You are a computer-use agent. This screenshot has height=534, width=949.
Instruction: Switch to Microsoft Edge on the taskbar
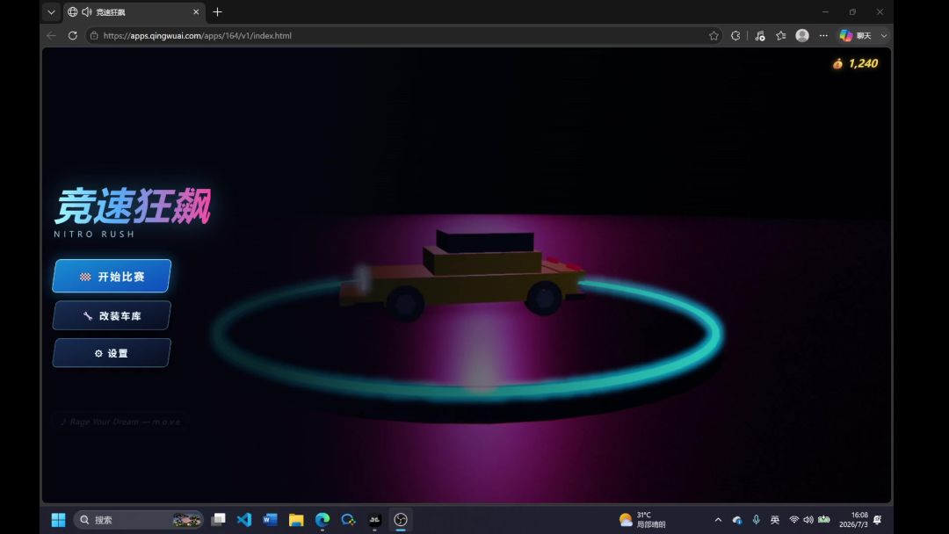pos(322,519)
